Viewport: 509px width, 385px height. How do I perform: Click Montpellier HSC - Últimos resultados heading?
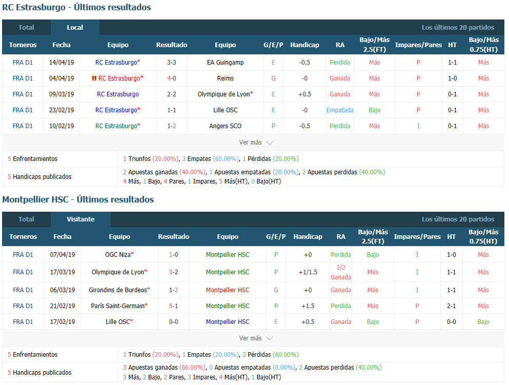tap(78, 199)
